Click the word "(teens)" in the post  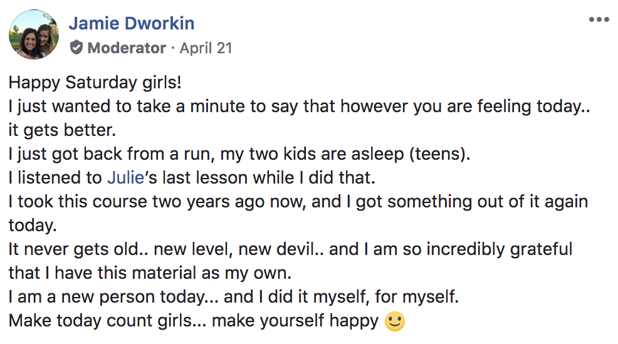coord(440,154)
